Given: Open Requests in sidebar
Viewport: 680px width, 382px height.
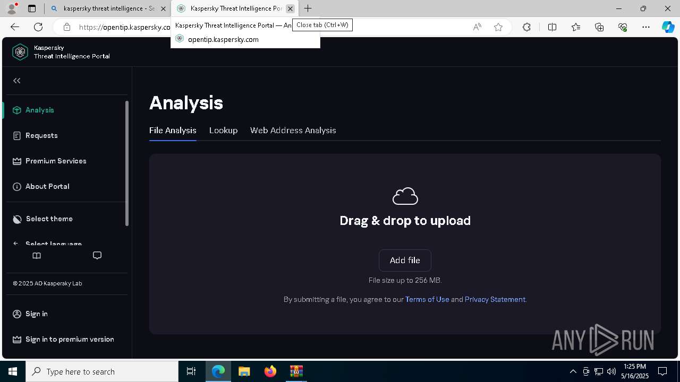Looking at the screenshot, I should [x=41, y=135].
